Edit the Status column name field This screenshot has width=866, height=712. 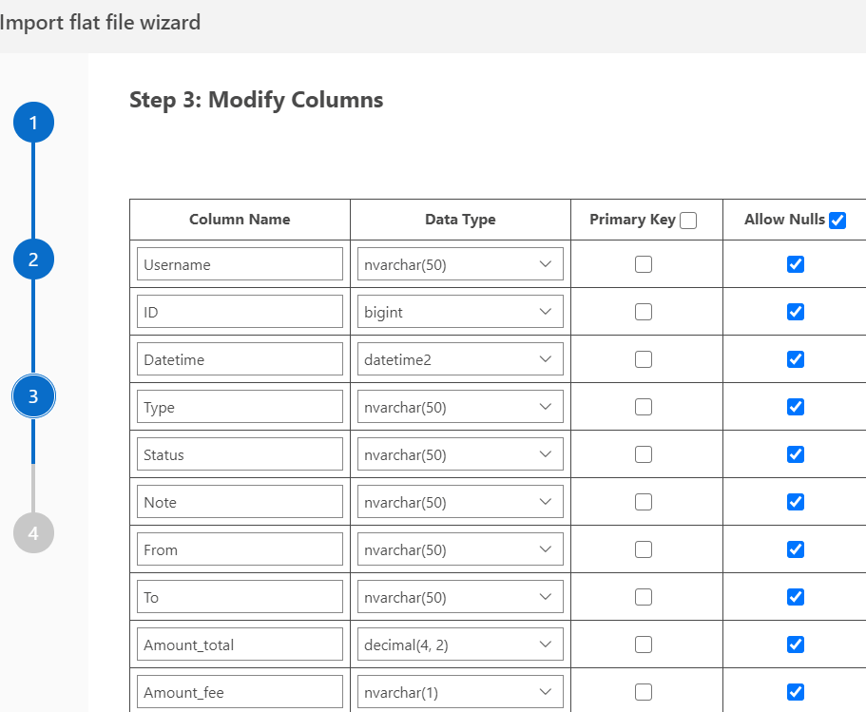tap(240, 454)
